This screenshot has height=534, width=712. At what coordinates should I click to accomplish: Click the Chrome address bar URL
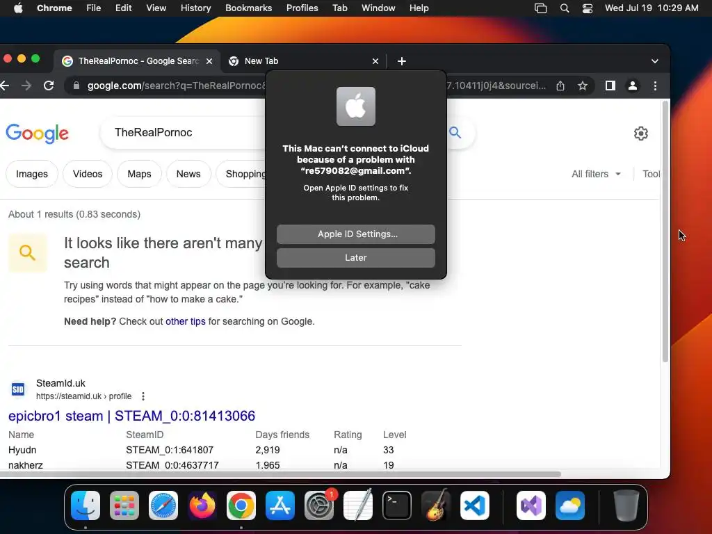pyautogui.click(x=175, y=86)
